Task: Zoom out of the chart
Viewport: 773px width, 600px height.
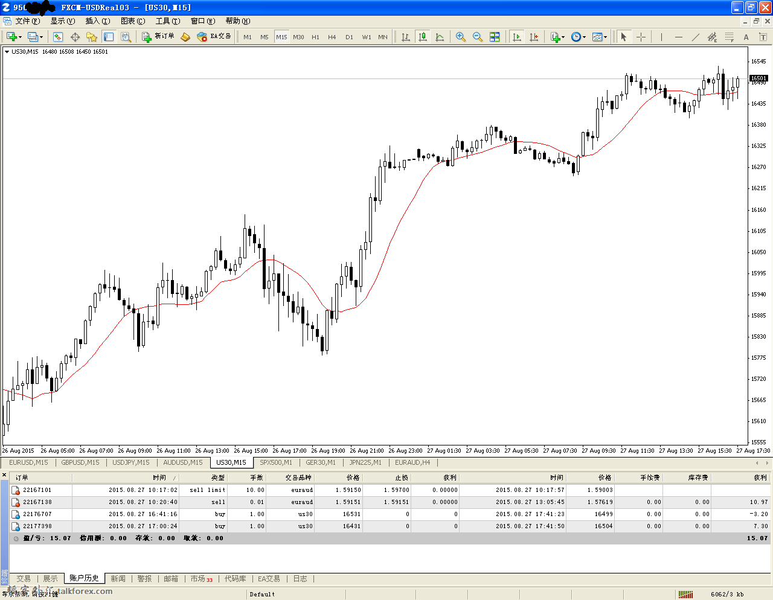Action: pyautogui.click(x=478, y=37)
